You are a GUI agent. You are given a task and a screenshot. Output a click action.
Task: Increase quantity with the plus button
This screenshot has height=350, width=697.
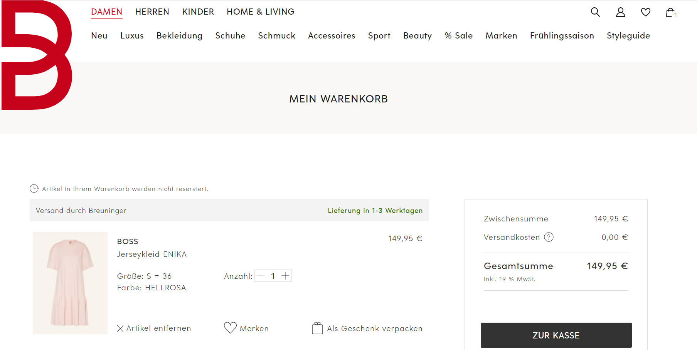[x=285, y=276]
